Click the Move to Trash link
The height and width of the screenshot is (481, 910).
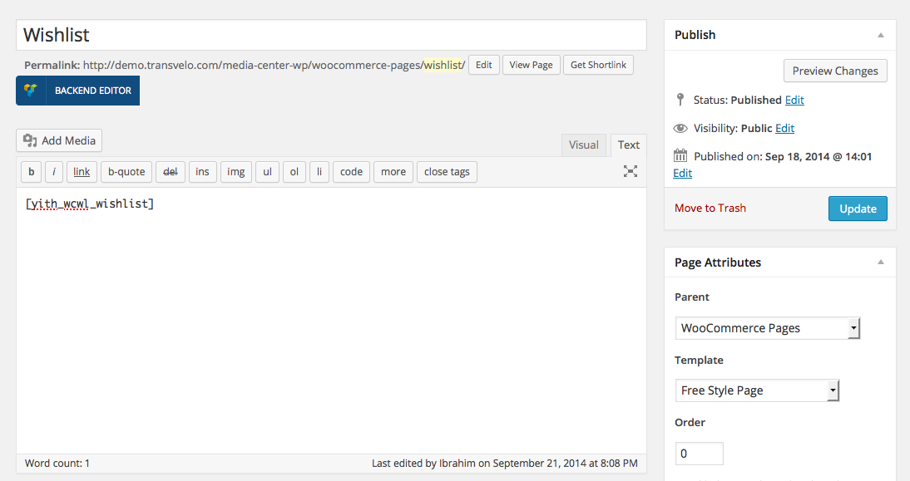click(x=710, y=208)
